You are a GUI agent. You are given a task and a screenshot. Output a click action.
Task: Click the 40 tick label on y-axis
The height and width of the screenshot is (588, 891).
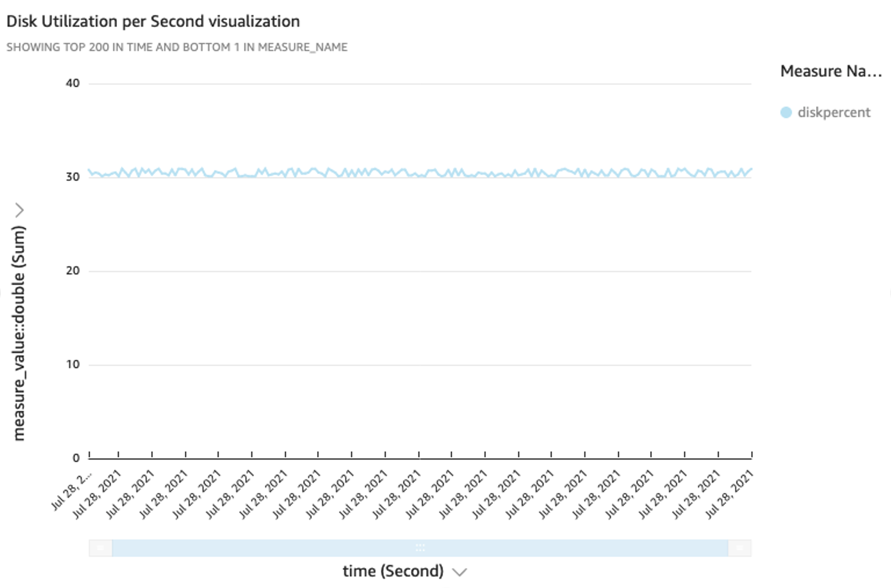(73, 83)
